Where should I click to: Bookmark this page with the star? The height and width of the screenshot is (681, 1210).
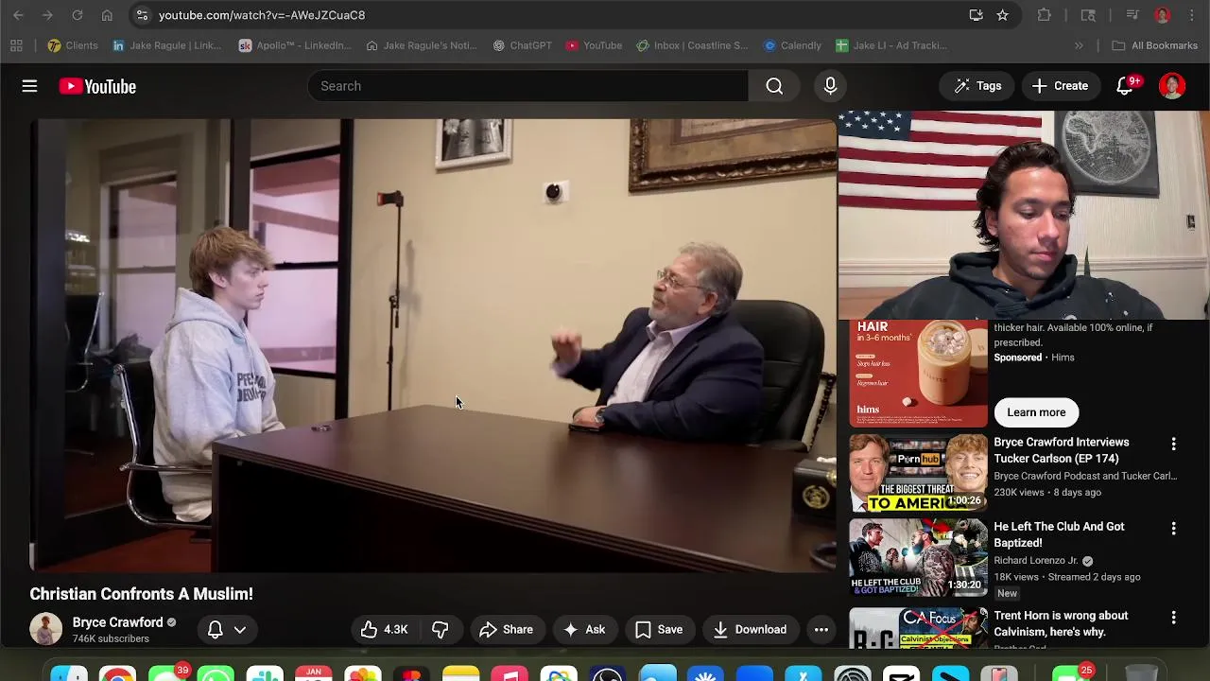pyautogui.click(x=1002, y=15)
